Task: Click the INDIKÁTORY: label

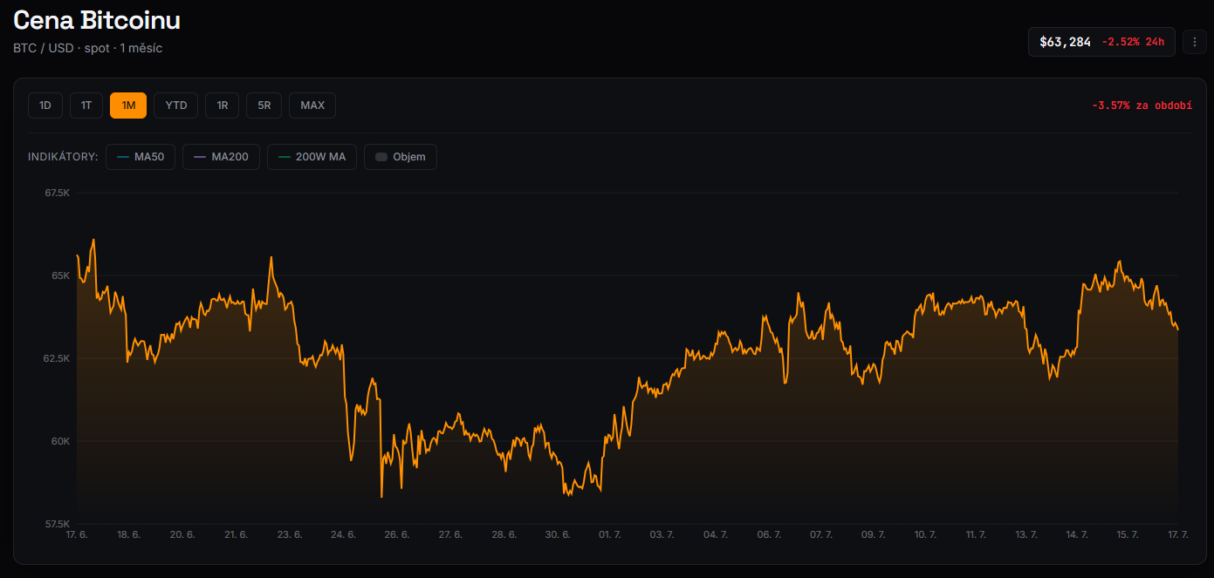Action: point(63,157)
